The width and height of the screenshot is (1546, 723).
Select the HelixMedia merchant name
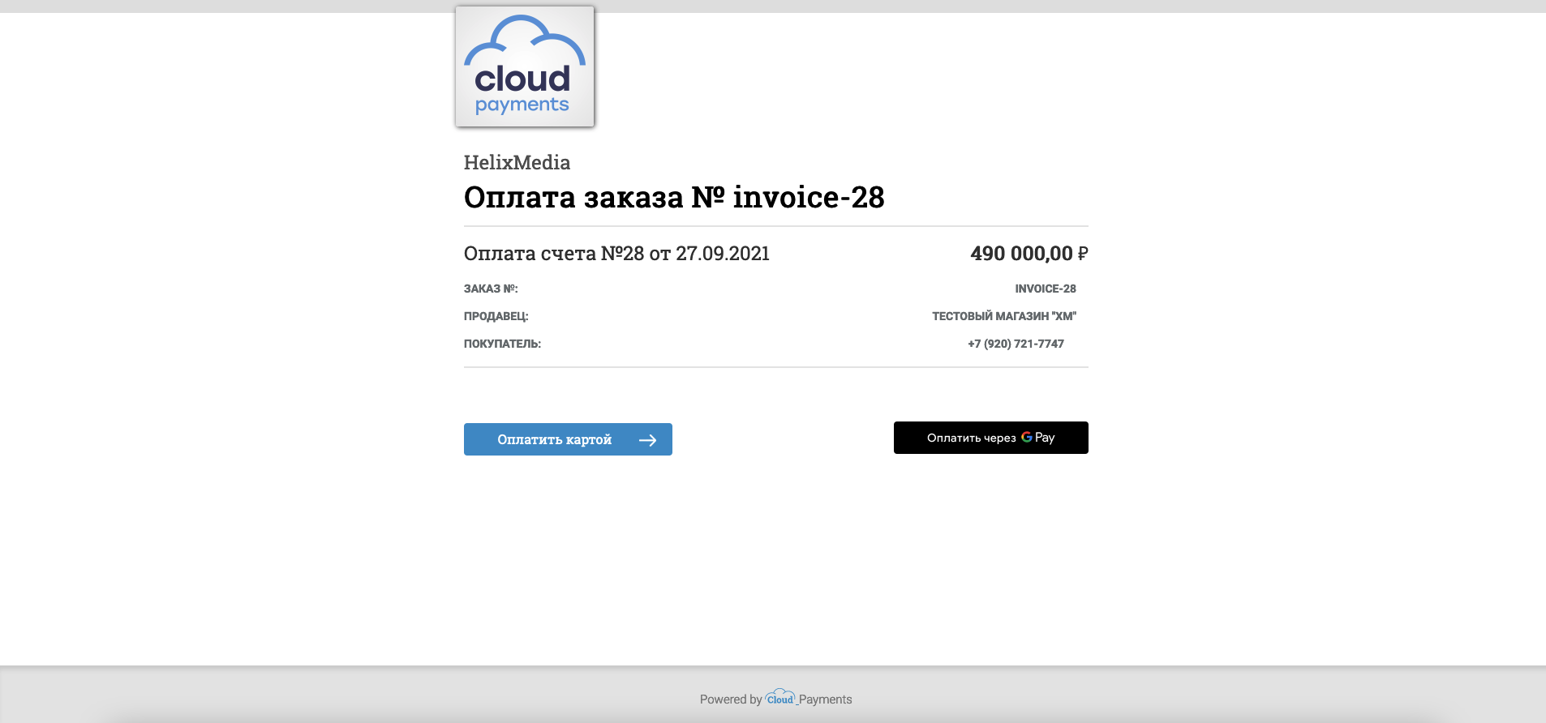(x=517, y=163)
